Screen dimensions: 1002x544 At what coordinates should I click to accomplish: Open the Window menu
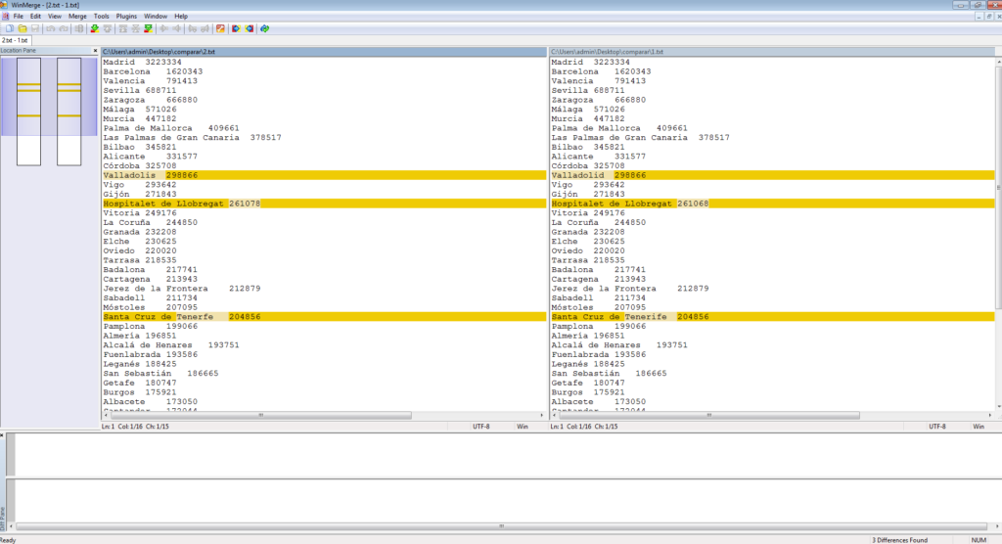[156, 16]
